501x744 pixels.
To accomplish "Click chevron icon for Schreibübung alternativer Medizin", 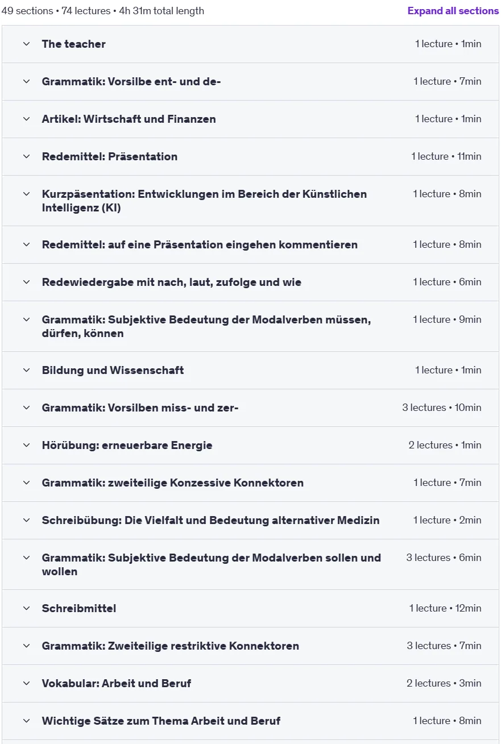I will coord(26,520).
